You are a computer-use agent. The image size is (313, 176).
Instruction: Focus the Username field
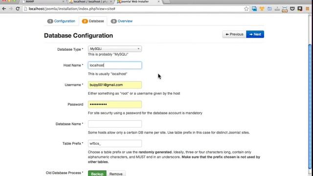click(x=115, y=85)
